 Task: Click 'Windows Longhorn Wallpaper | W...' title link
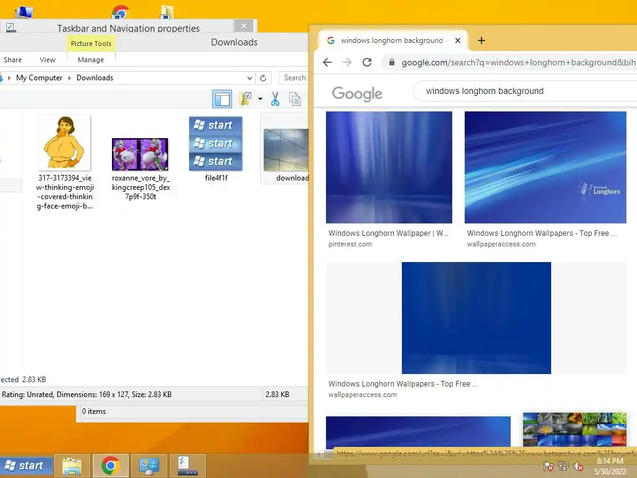[388, 233]
